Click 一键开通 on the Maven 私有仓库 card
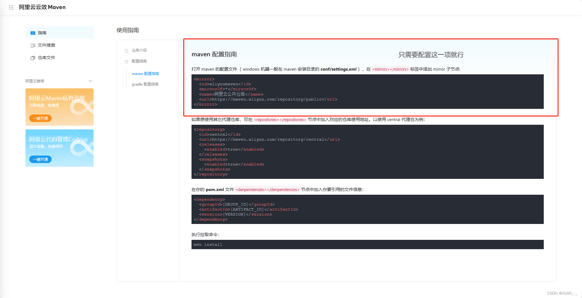Viewport: 582px width, 298px height. [x=40, y=118]
